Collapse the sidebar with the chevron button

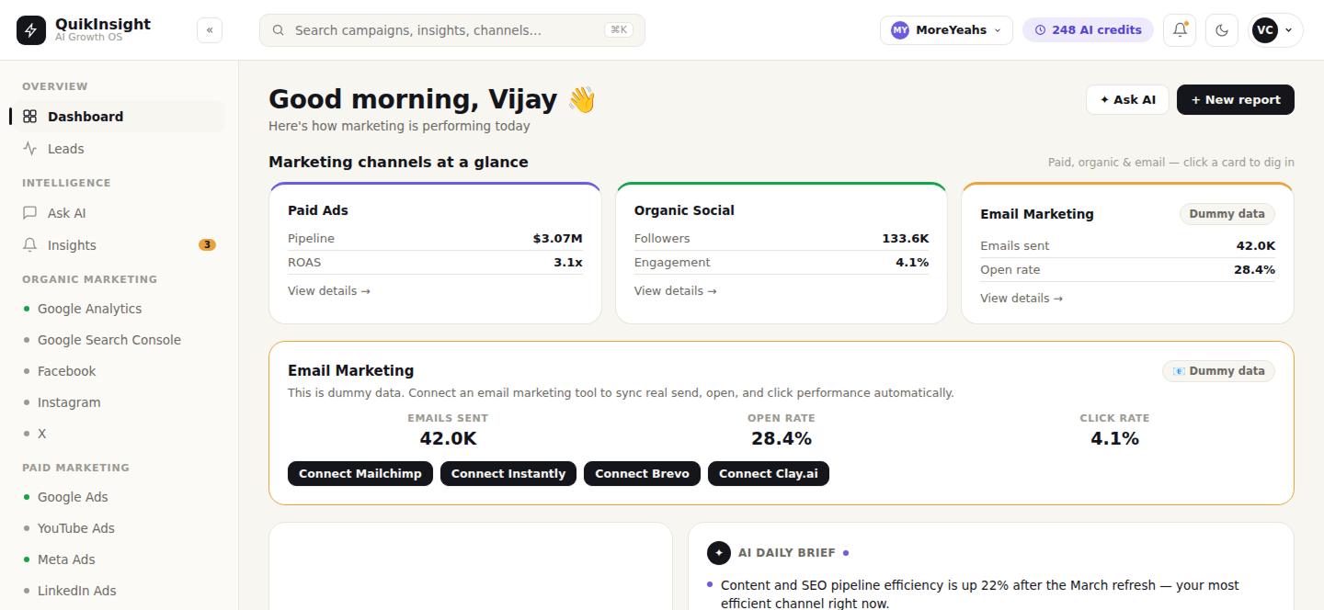click(210, 30)
